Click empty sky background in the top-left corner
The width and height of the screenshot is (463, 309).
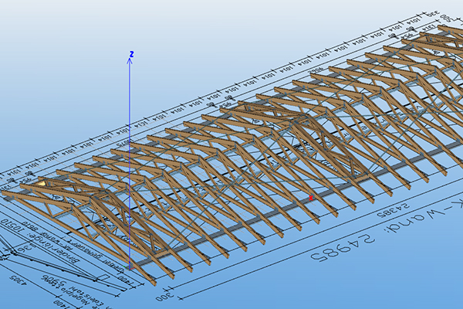pyautogui.click(x=31, y=31)
